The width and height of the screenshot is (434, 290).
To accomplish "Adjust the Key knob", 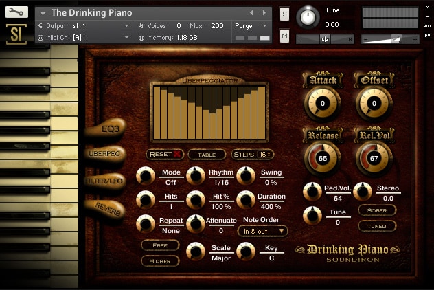I will 246,252.
